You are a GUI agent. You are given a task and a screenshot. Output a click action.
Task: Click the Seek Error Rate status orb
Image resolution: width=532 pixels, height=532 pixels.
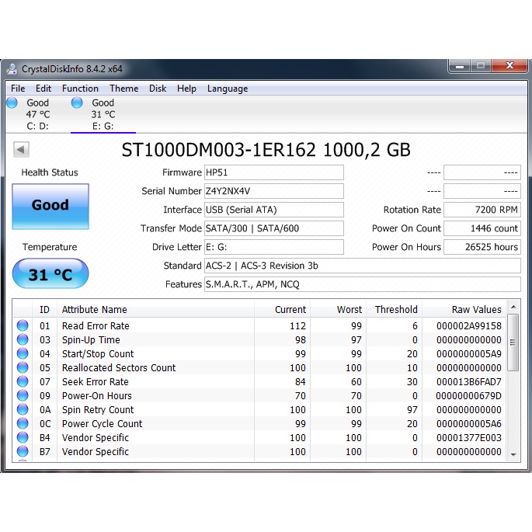[x=23, y=382]
